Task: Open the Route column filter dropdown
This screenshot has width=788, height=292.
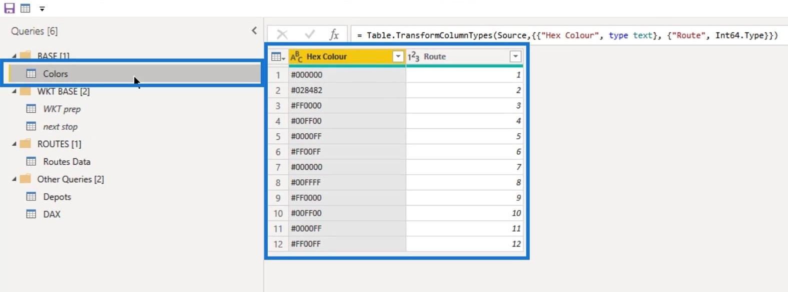Action: (515, 56)
